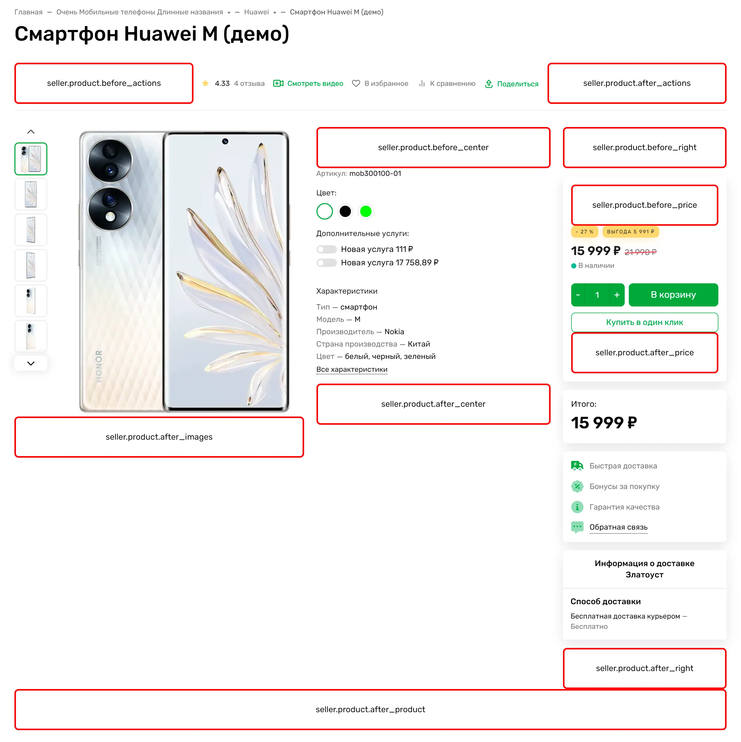Enable the 111 ₽ additional service toggle
Screen dimensions: 741x742
coord(326,249)
